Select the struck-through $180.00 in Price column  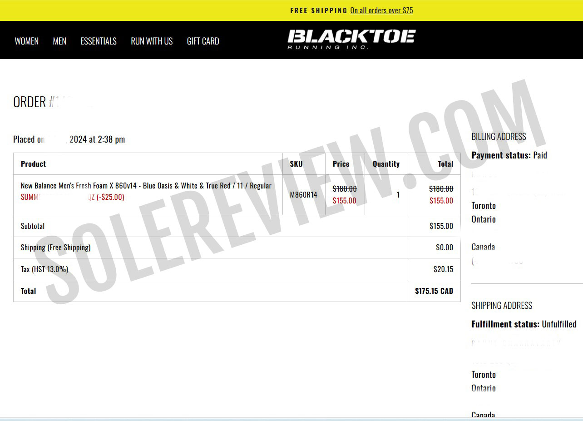(345, 188)
